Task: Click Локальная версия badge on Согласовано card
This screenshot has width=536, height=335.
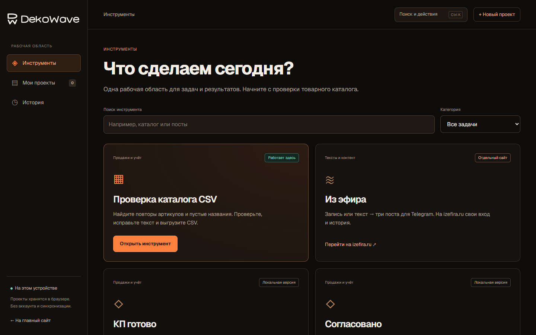Action: pos(491,283)
